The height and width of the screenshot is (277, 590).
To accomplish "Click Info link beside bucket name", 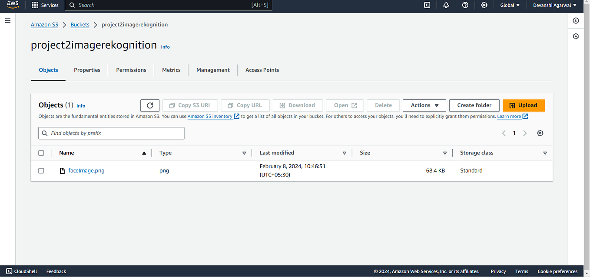I will 166,47.
